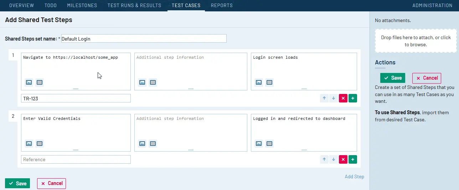This screenshot has width=459, height=190.
Task: Add a step after step 1 with green plus
Action: point(353,98)
